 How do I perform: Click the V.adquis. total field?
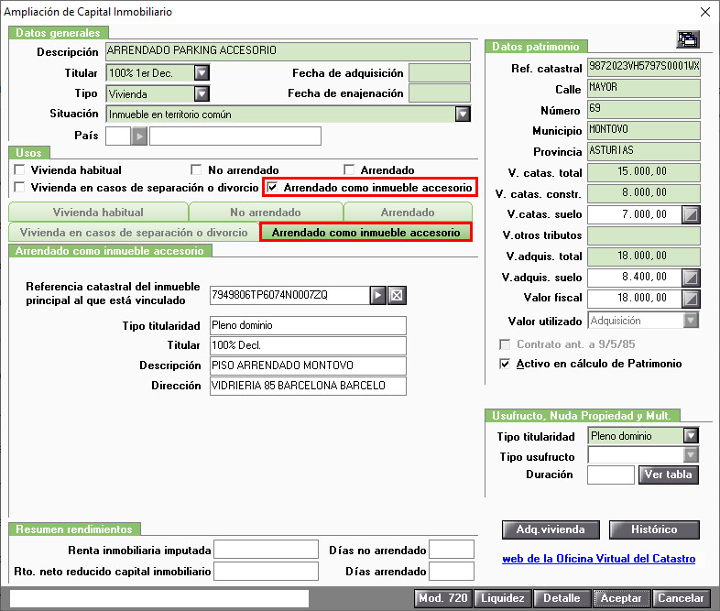coord(644,256)
